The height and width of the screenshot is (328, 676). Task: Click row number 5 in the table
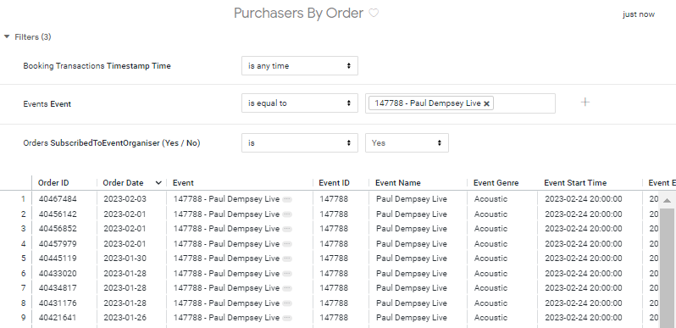[23, 259]
